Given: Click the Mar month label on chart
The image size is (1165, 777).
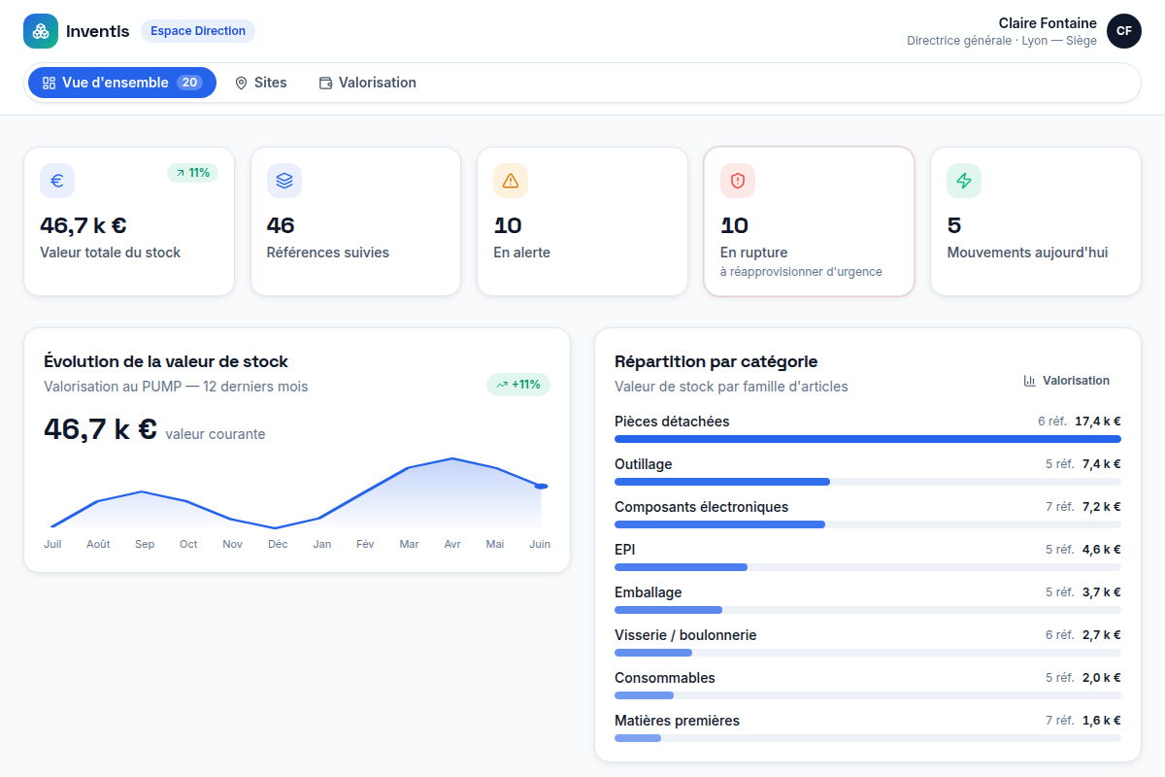Looking at the screenshot, I should pyautogui.click(x=409, y=544).
